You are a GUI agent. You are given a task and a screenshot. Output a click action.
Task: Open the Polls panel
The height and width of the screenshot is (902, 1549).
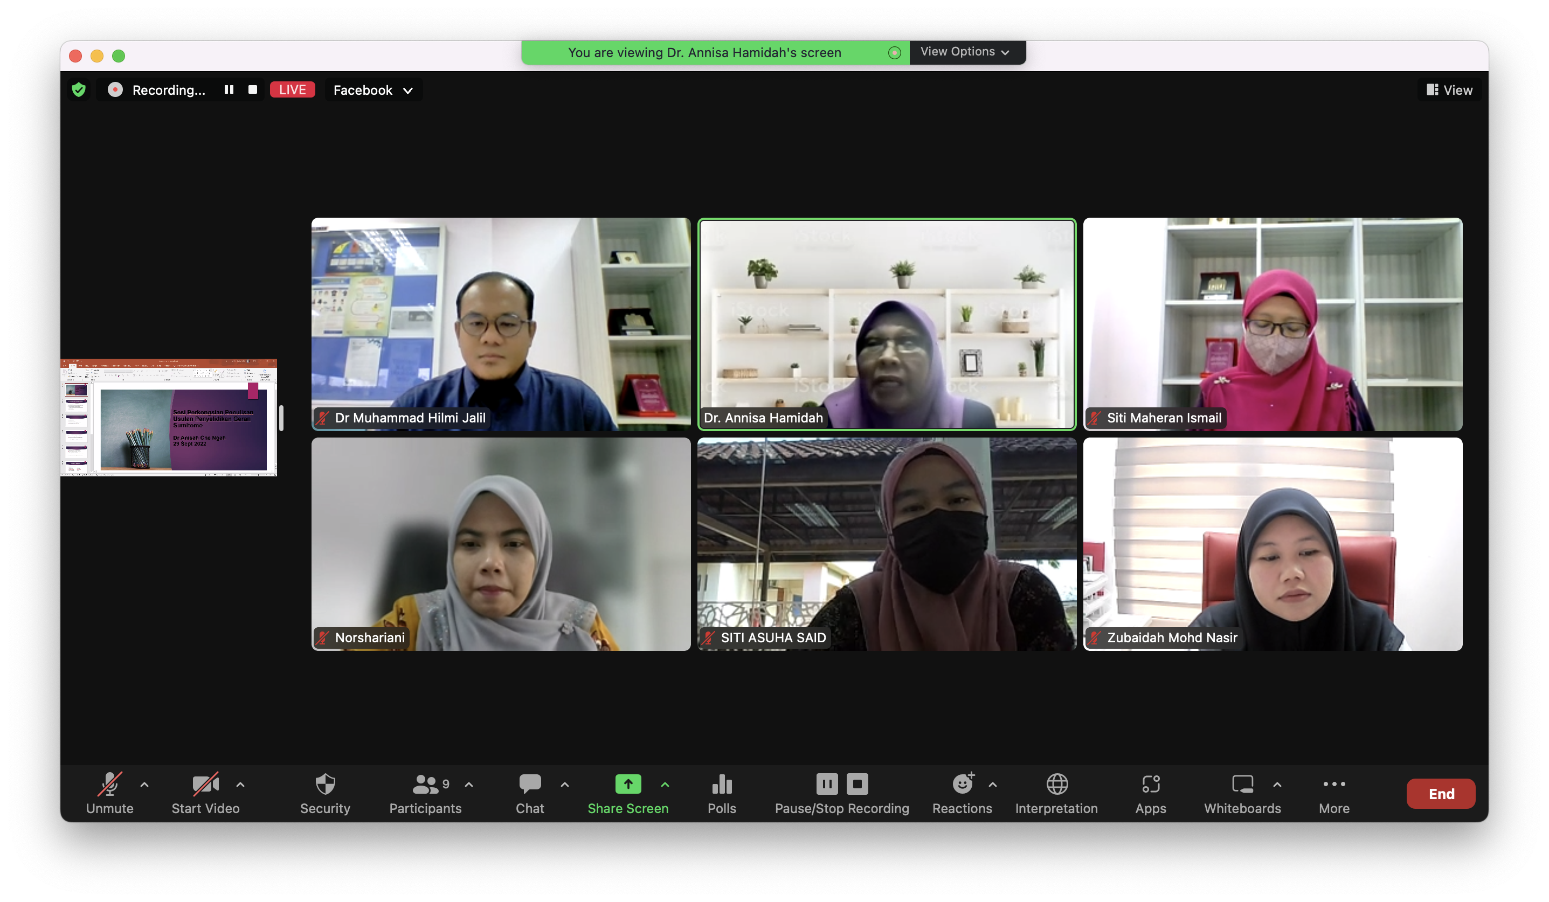tap(722, 785)
